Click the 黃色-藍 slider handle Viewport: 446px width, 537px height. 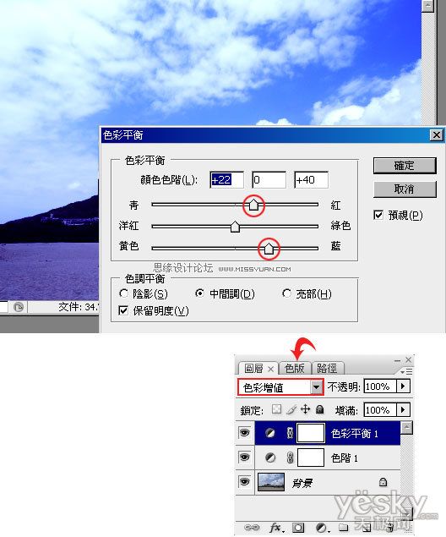coord(269,249)
